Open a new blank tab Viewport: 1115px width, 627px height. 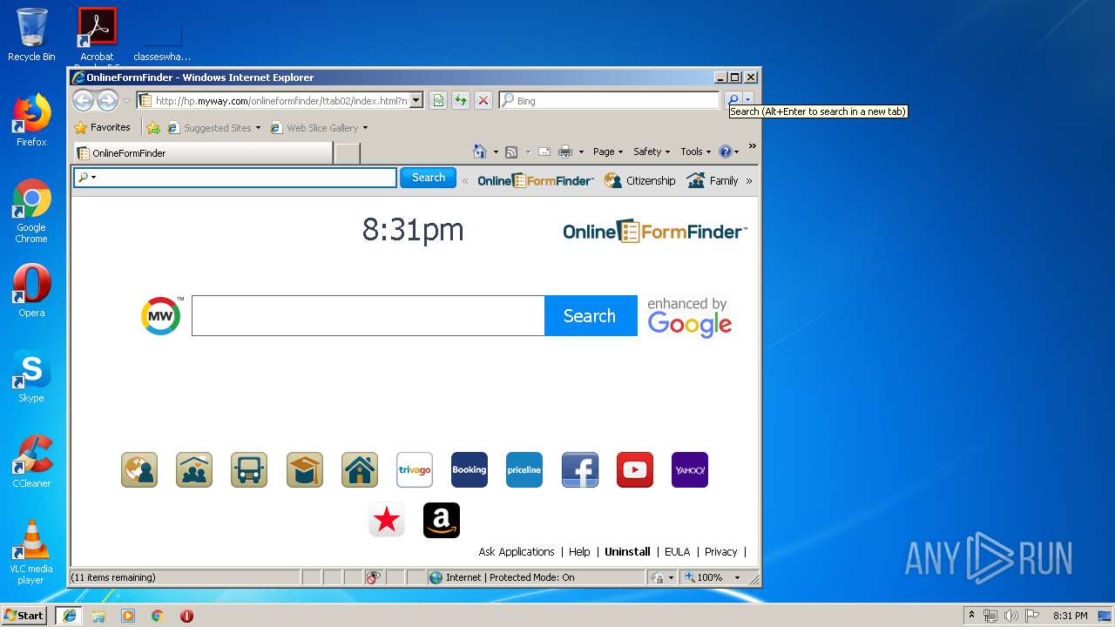pos(348,153)
